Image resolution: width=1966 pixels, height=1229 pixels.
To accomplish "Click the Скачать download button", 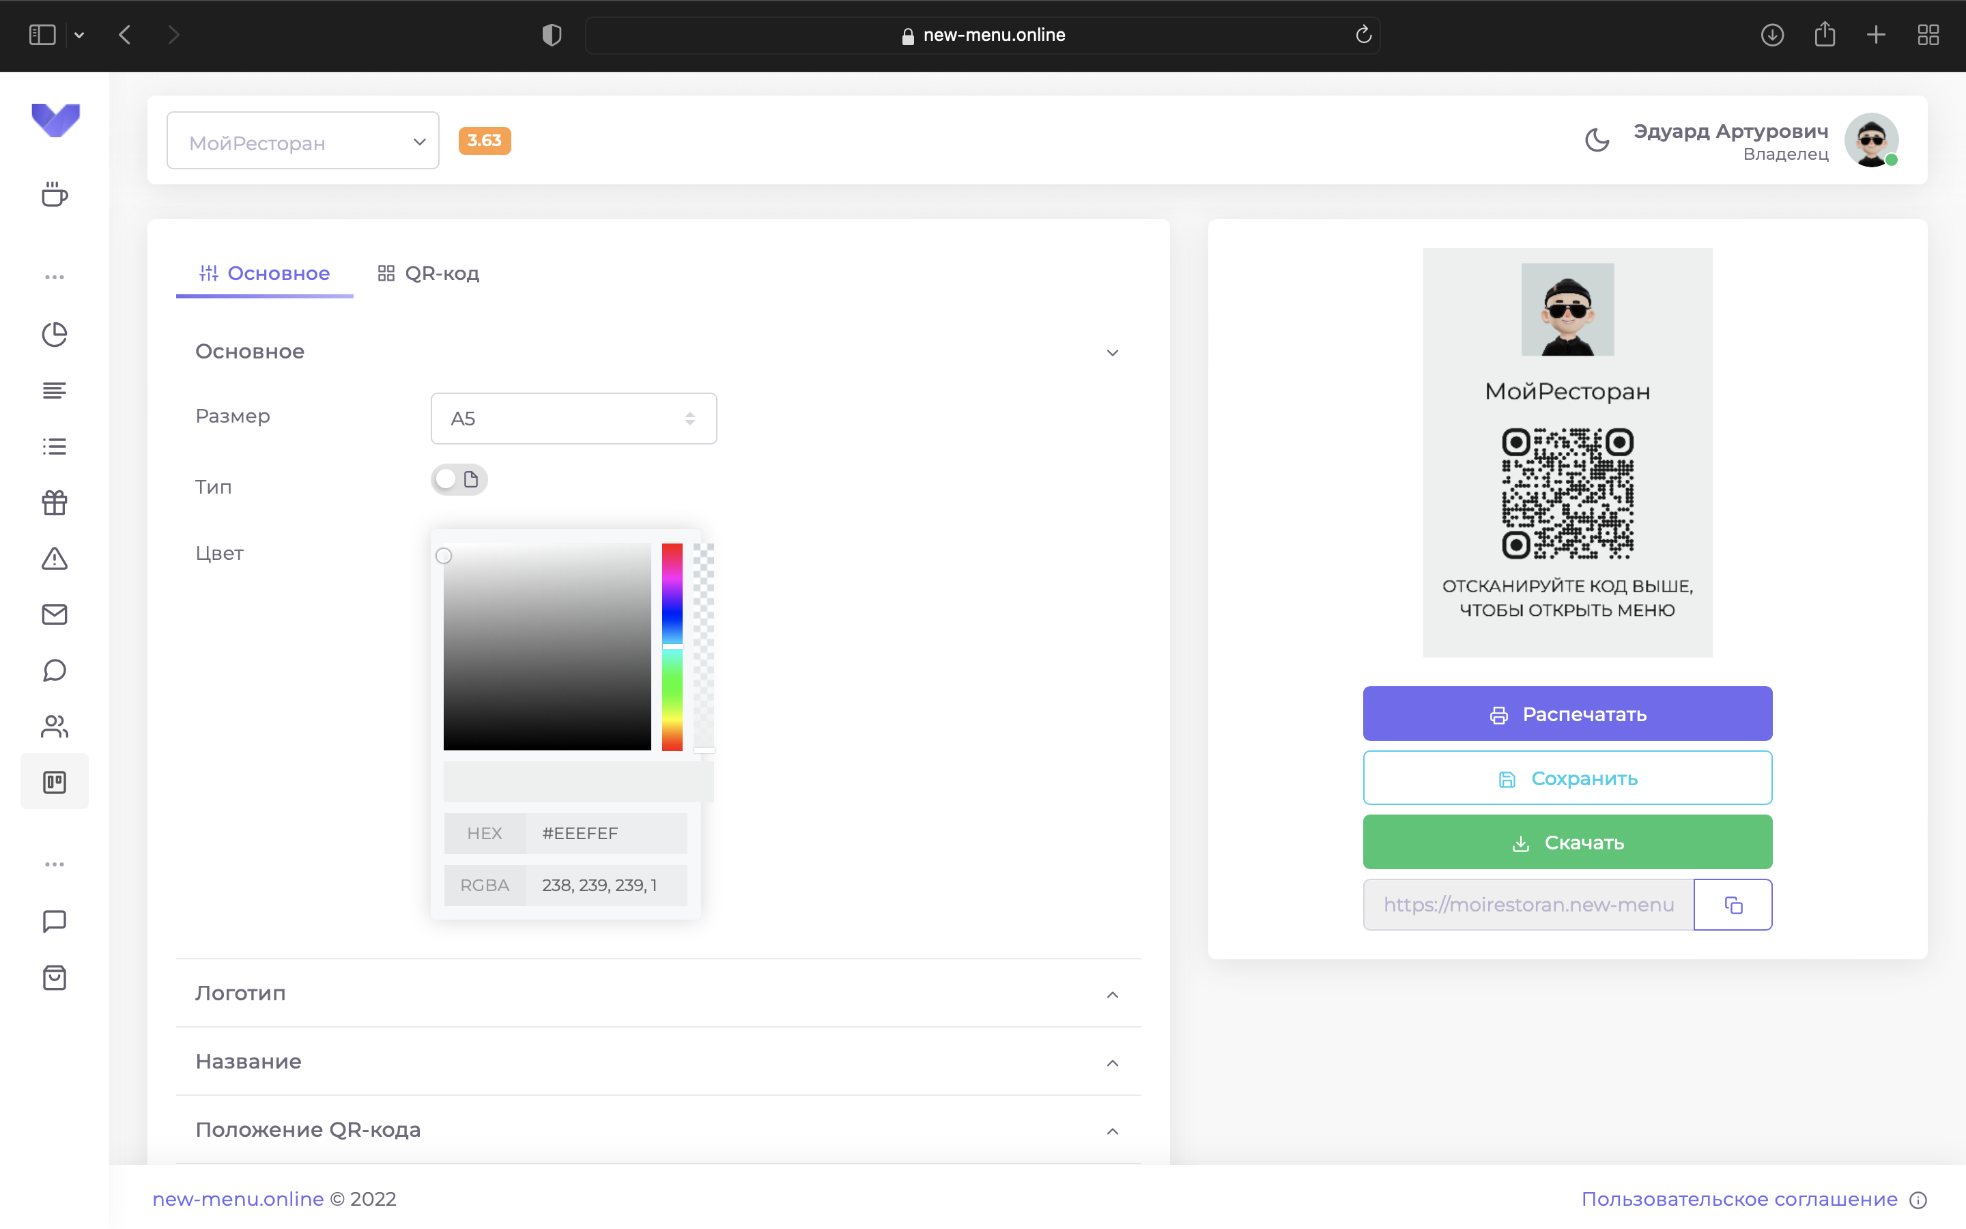I will point(1567,842).
